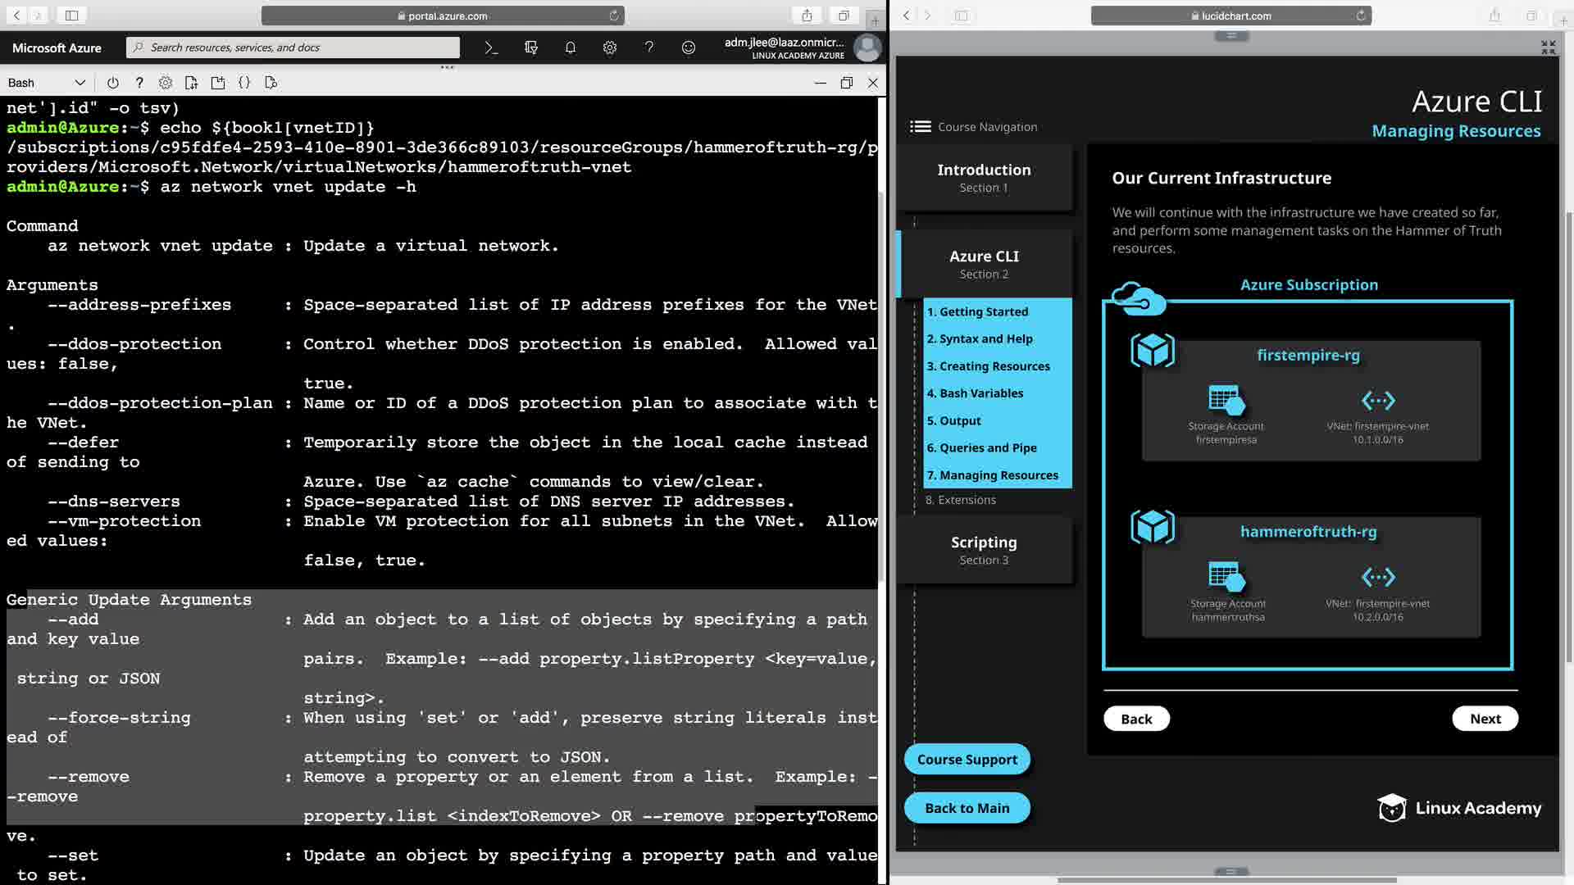This screenshot has width=1574, height=885.
Task: Open Course Navigation hamburger menu
Action: (x=921, y=127)
